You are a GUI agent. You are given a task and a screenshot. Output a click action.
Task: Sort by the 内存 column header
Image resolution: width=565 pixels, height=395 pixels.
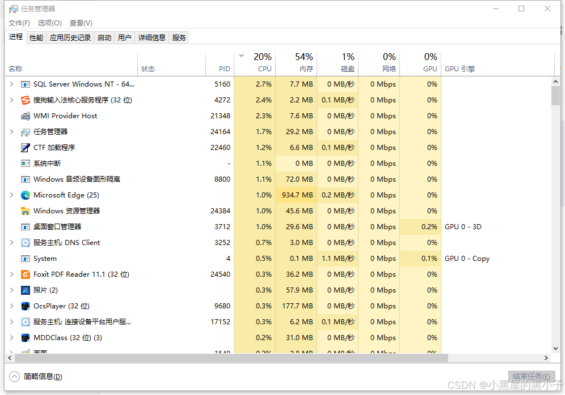pyautogui.click(x=296, y=63)
